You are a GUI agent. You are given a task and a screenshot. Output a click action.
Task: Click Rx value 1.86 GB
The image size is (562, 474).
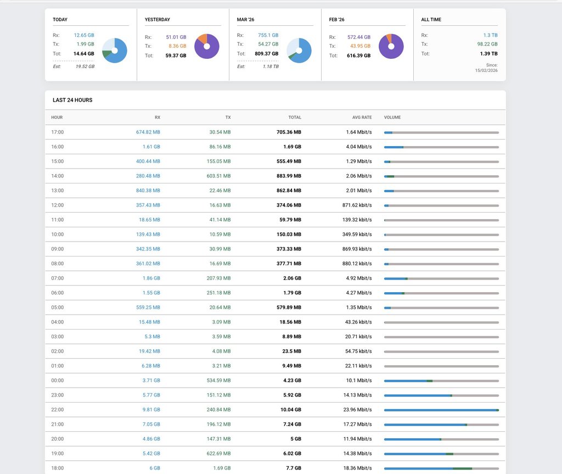coord(151,278)
